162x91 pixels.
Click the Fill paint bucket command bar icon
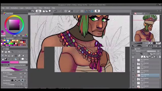point(69,11)
